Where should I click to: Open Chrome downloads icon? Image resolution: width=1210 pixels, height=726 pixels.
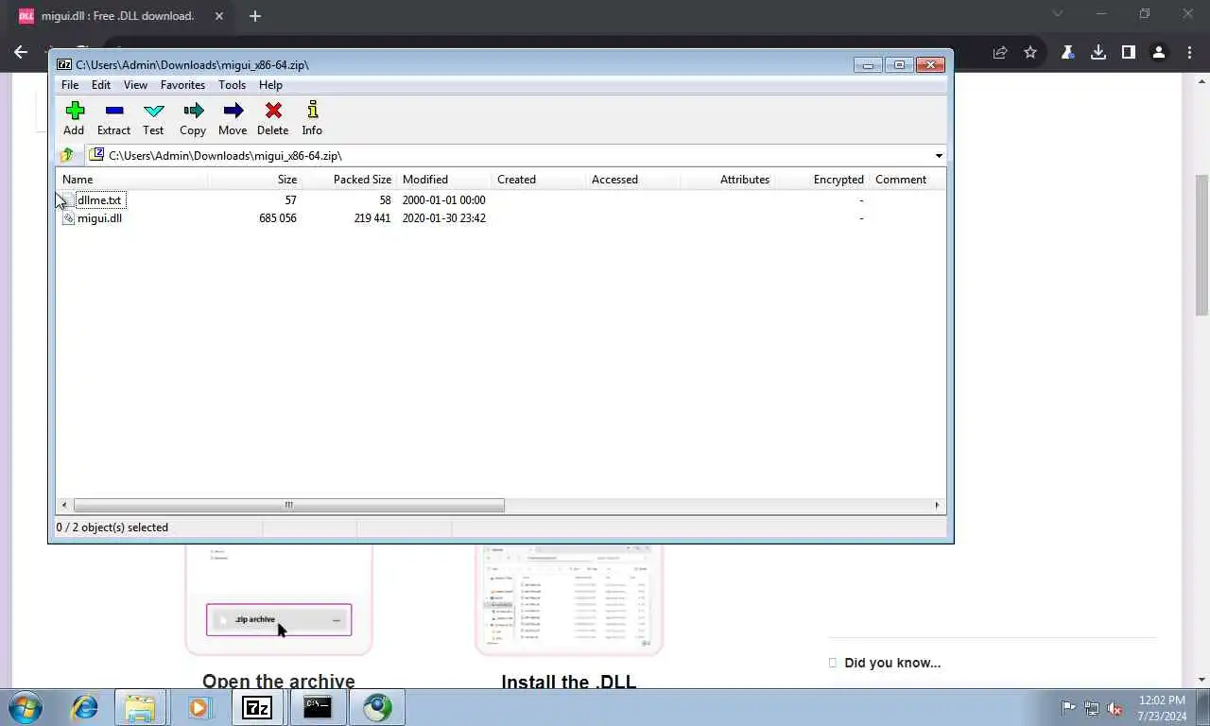click(1098, 53)
